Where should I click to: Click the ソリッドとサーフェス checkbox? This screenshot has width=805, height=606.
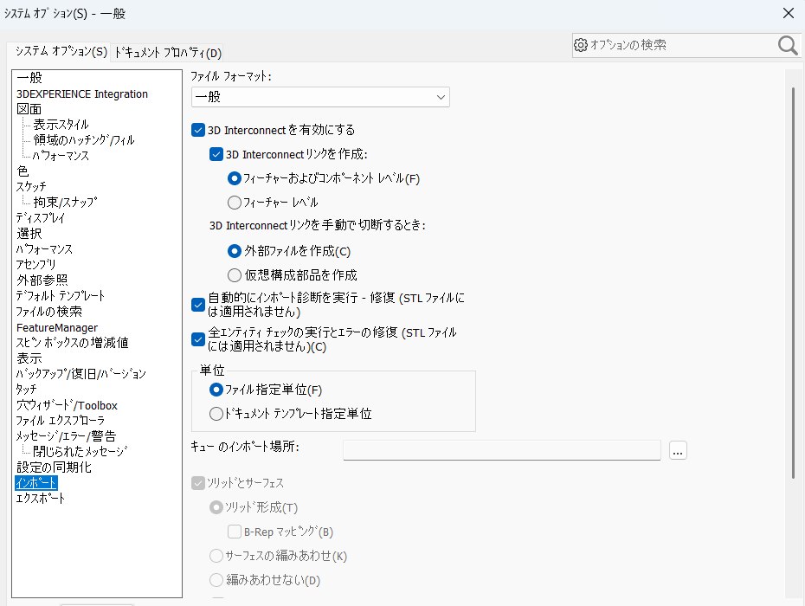click(198, 483)
